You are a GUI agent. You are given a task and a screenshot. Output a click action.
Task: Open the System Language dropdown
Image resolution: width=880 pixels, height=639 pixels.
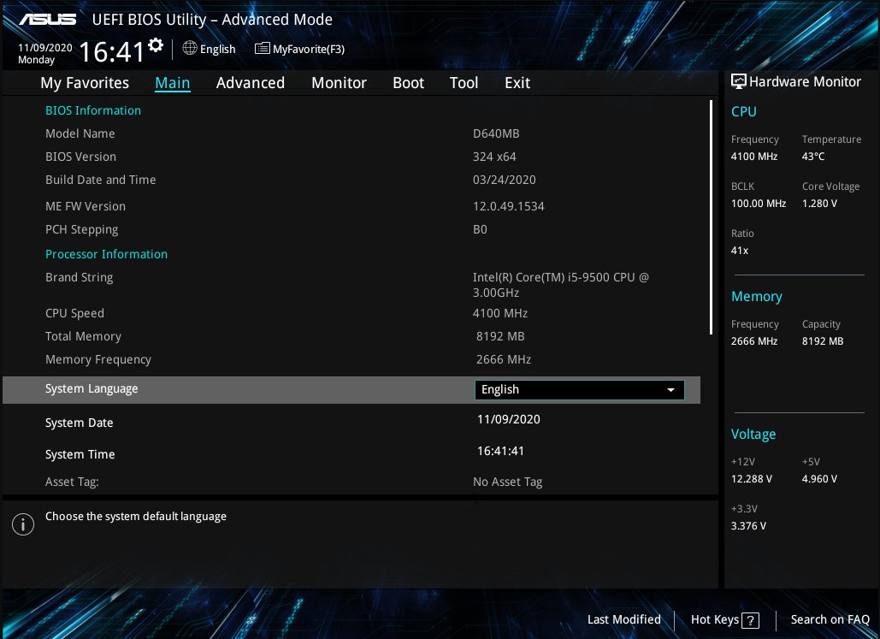click(579, 389)
